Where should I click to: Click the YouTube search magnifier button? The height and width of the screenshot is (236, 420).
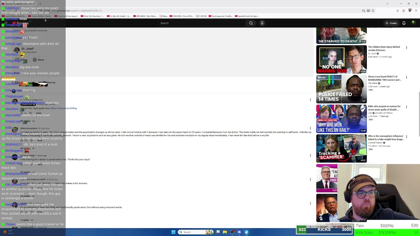(251, 23)
